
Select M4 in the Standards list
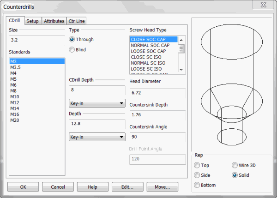(37, 73)
